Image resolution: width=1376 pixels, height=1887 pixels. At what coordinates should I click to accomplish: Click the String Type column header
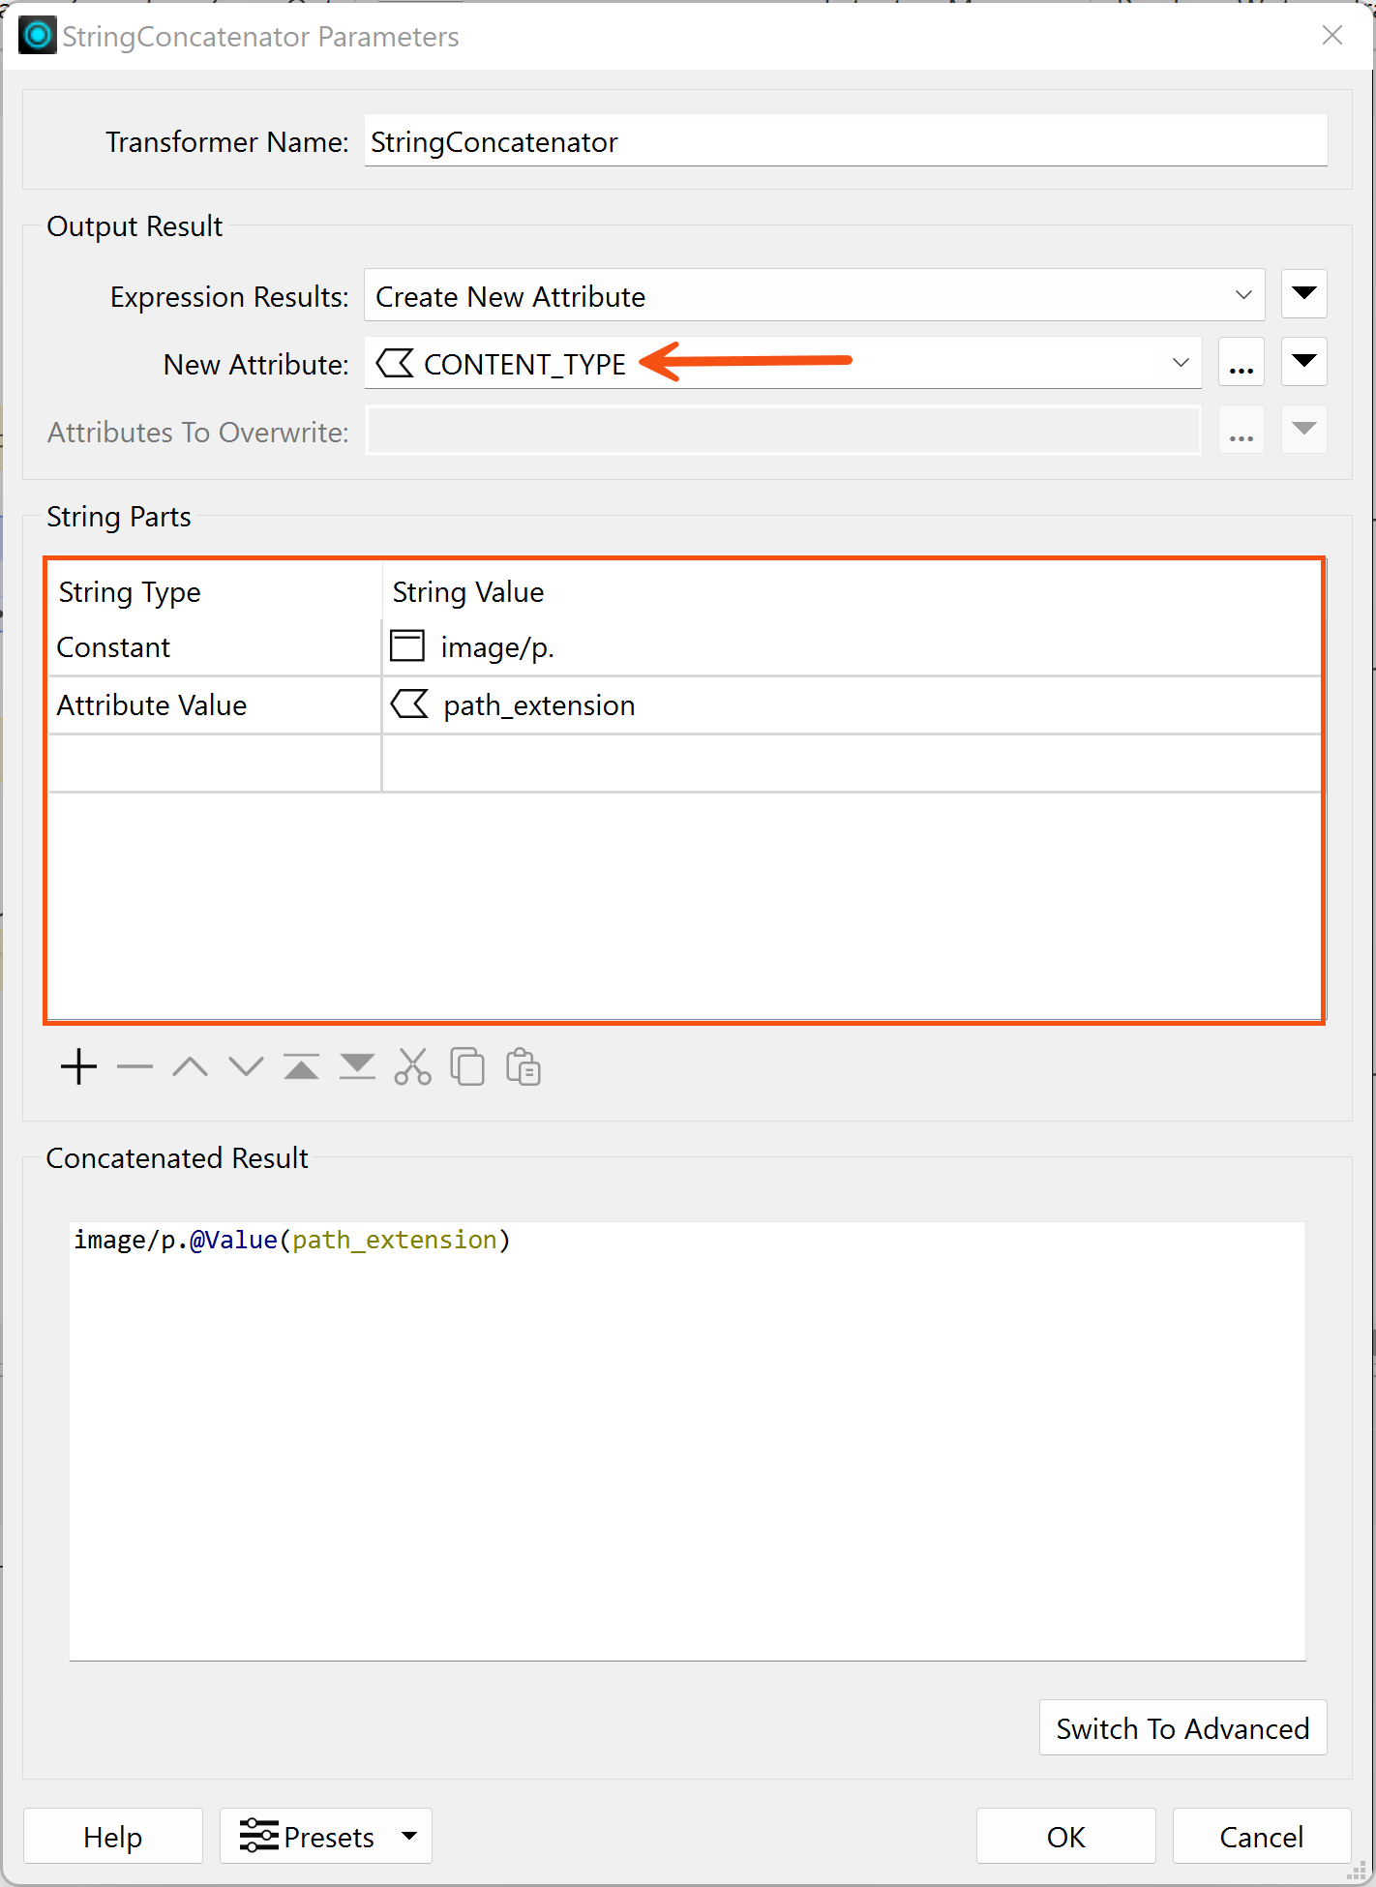tap(215, 591)
